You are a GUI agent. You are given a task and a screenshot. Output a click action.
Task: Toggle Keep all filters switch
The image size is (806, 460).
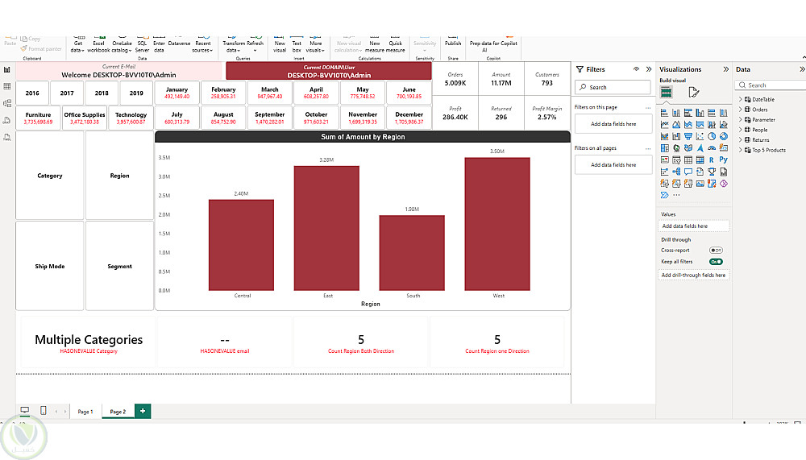point(716,262)
